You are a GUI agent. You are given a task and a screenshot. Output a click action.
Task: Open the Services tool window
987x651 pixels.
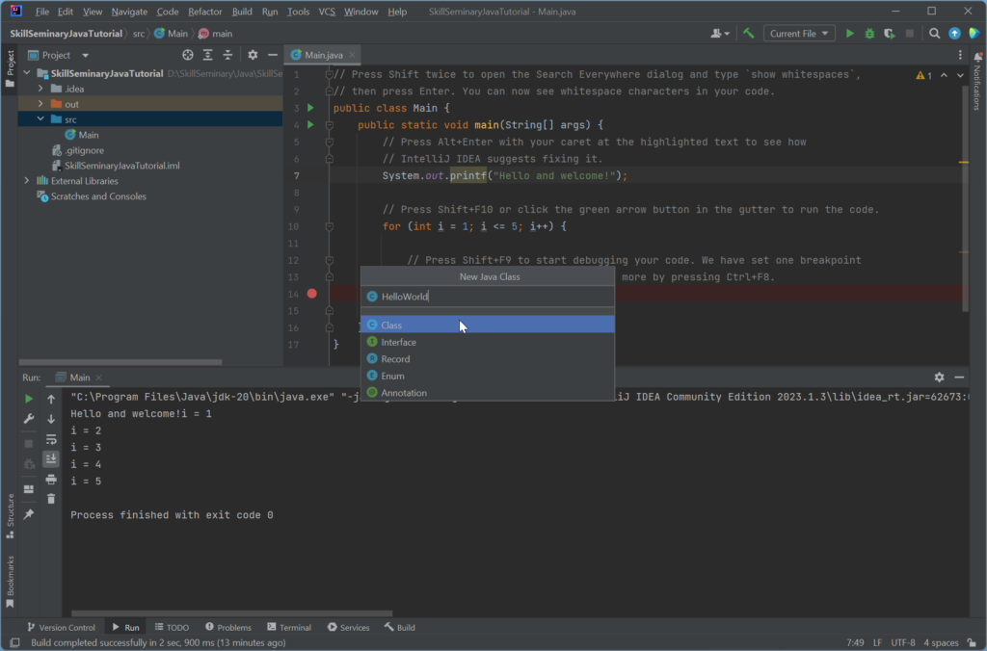tap(348, 627)
